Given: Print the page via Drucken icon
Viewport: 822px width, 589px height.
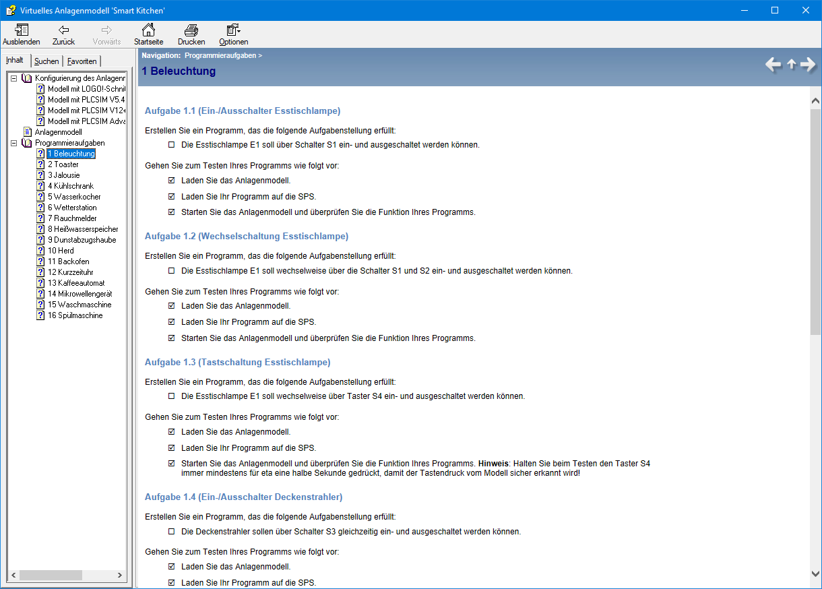Looking at the screenshot, I should 191,30.
